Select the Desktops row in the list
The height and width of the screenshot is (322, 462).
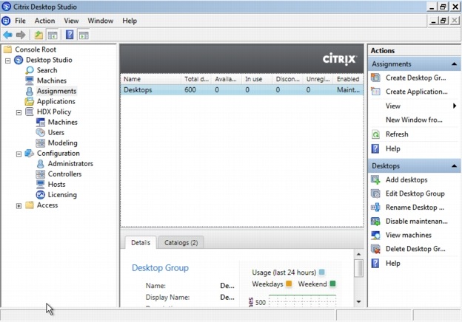coord(242,90)
